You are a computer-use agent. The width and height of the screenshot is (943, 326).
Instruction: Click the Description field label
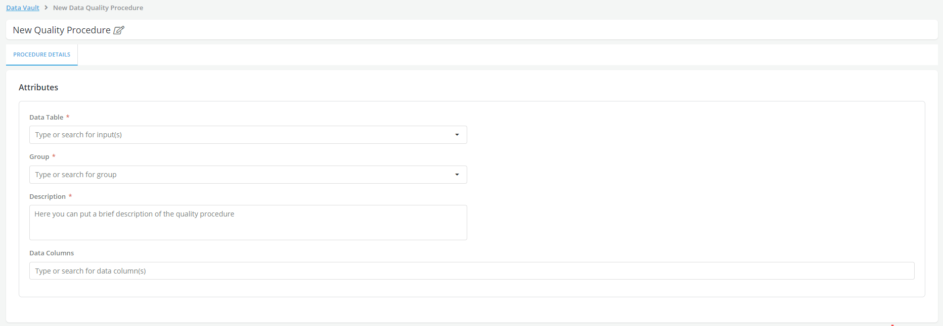click(48, 197)
